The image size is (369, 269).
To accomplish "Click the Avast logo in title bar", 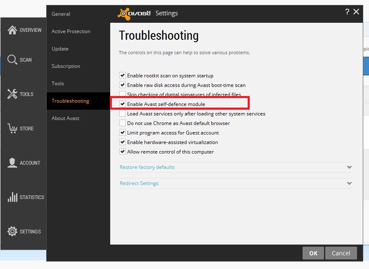I will 134,14.
